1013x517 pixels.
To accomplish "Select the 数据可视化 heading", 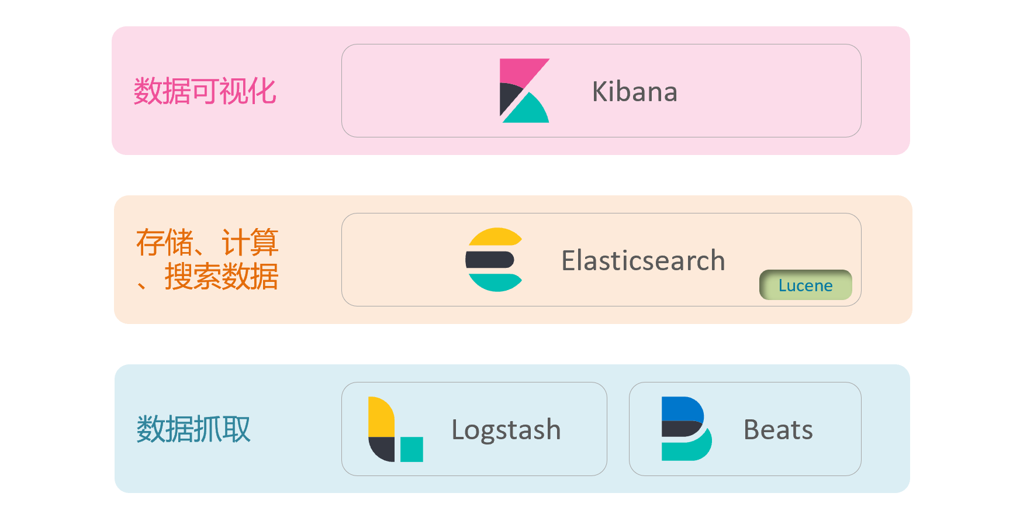I will (x=205, y=91).
